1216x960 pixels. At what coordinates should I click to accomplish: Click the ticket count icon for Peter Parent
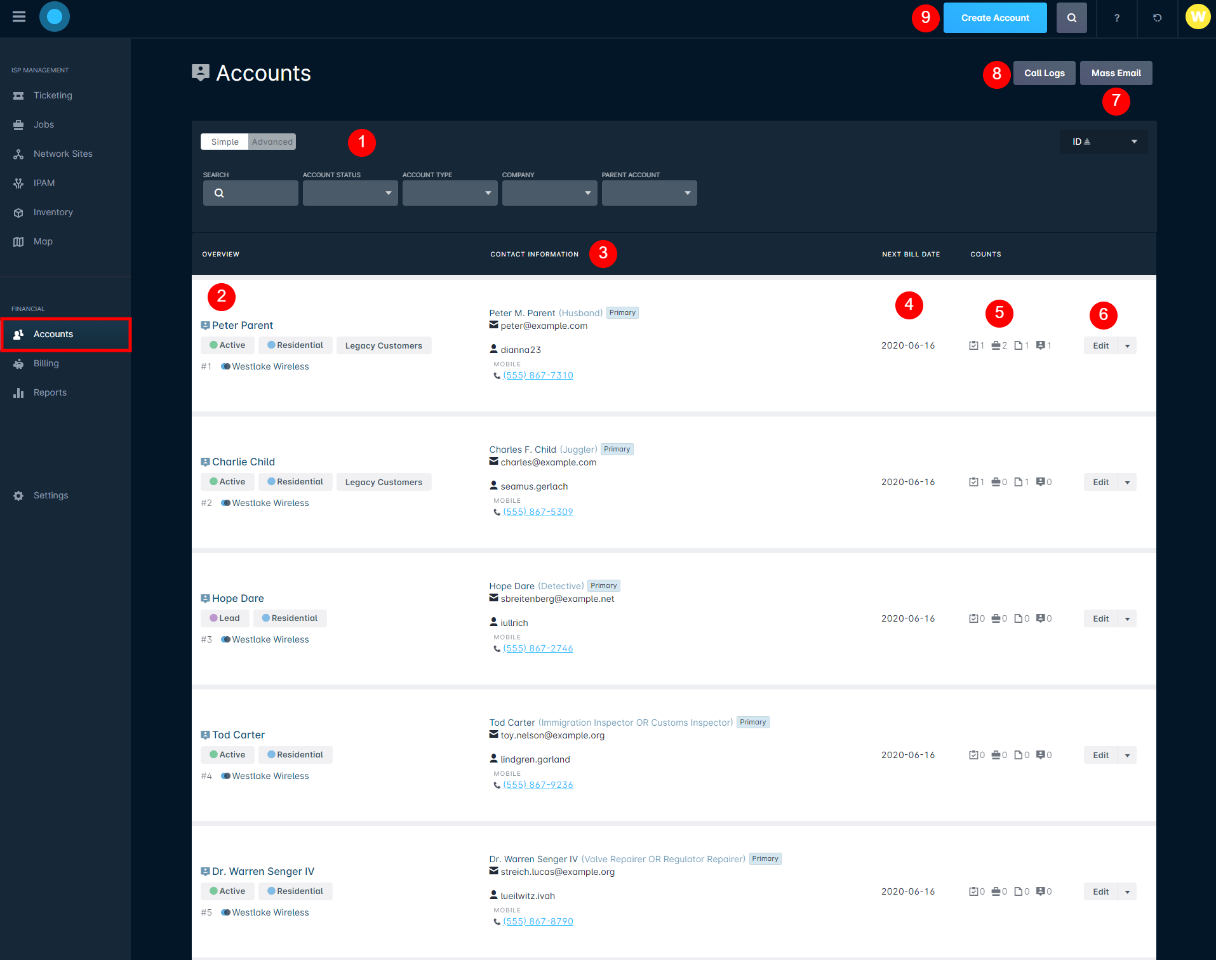click(x=973, y=345)
